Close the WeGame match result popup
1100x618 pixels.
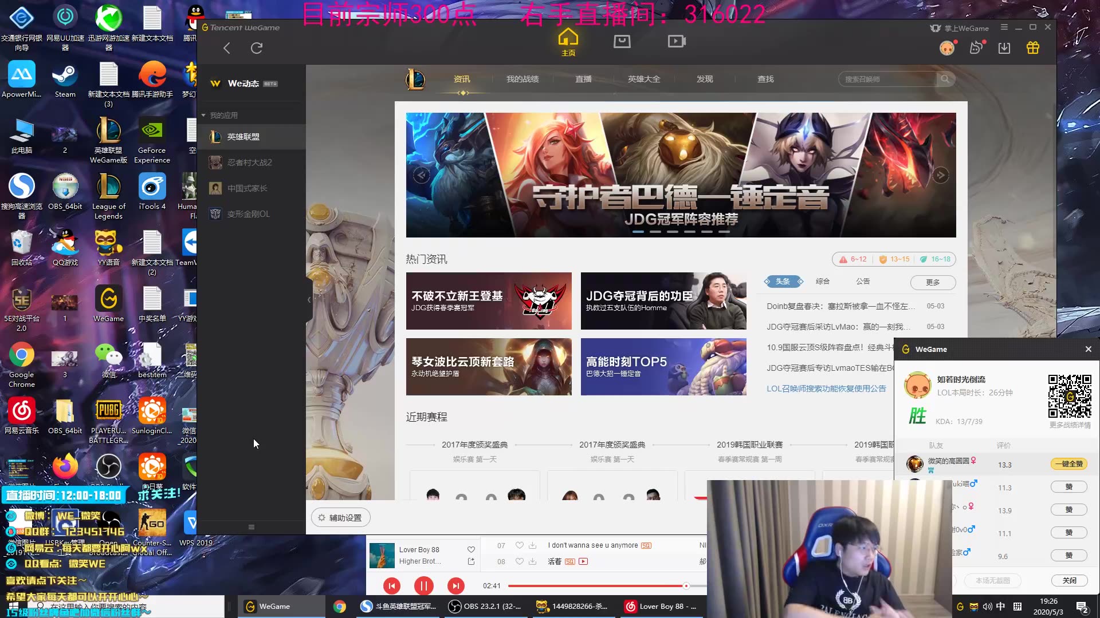1089,349
